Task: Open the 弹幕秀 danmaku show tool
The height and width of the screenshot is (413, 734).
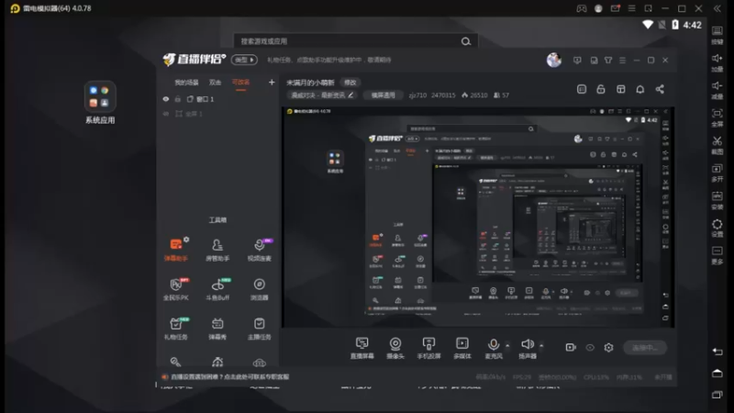Action: (217, 329)
